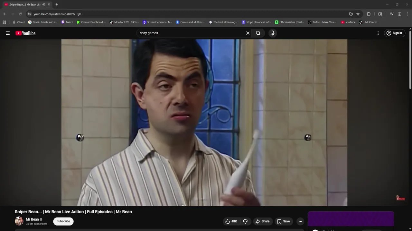Image resolution: width=412 pixels, height=231 pixels.
Task: Click the page vertical scrollbar thumb
Action: 410,60
